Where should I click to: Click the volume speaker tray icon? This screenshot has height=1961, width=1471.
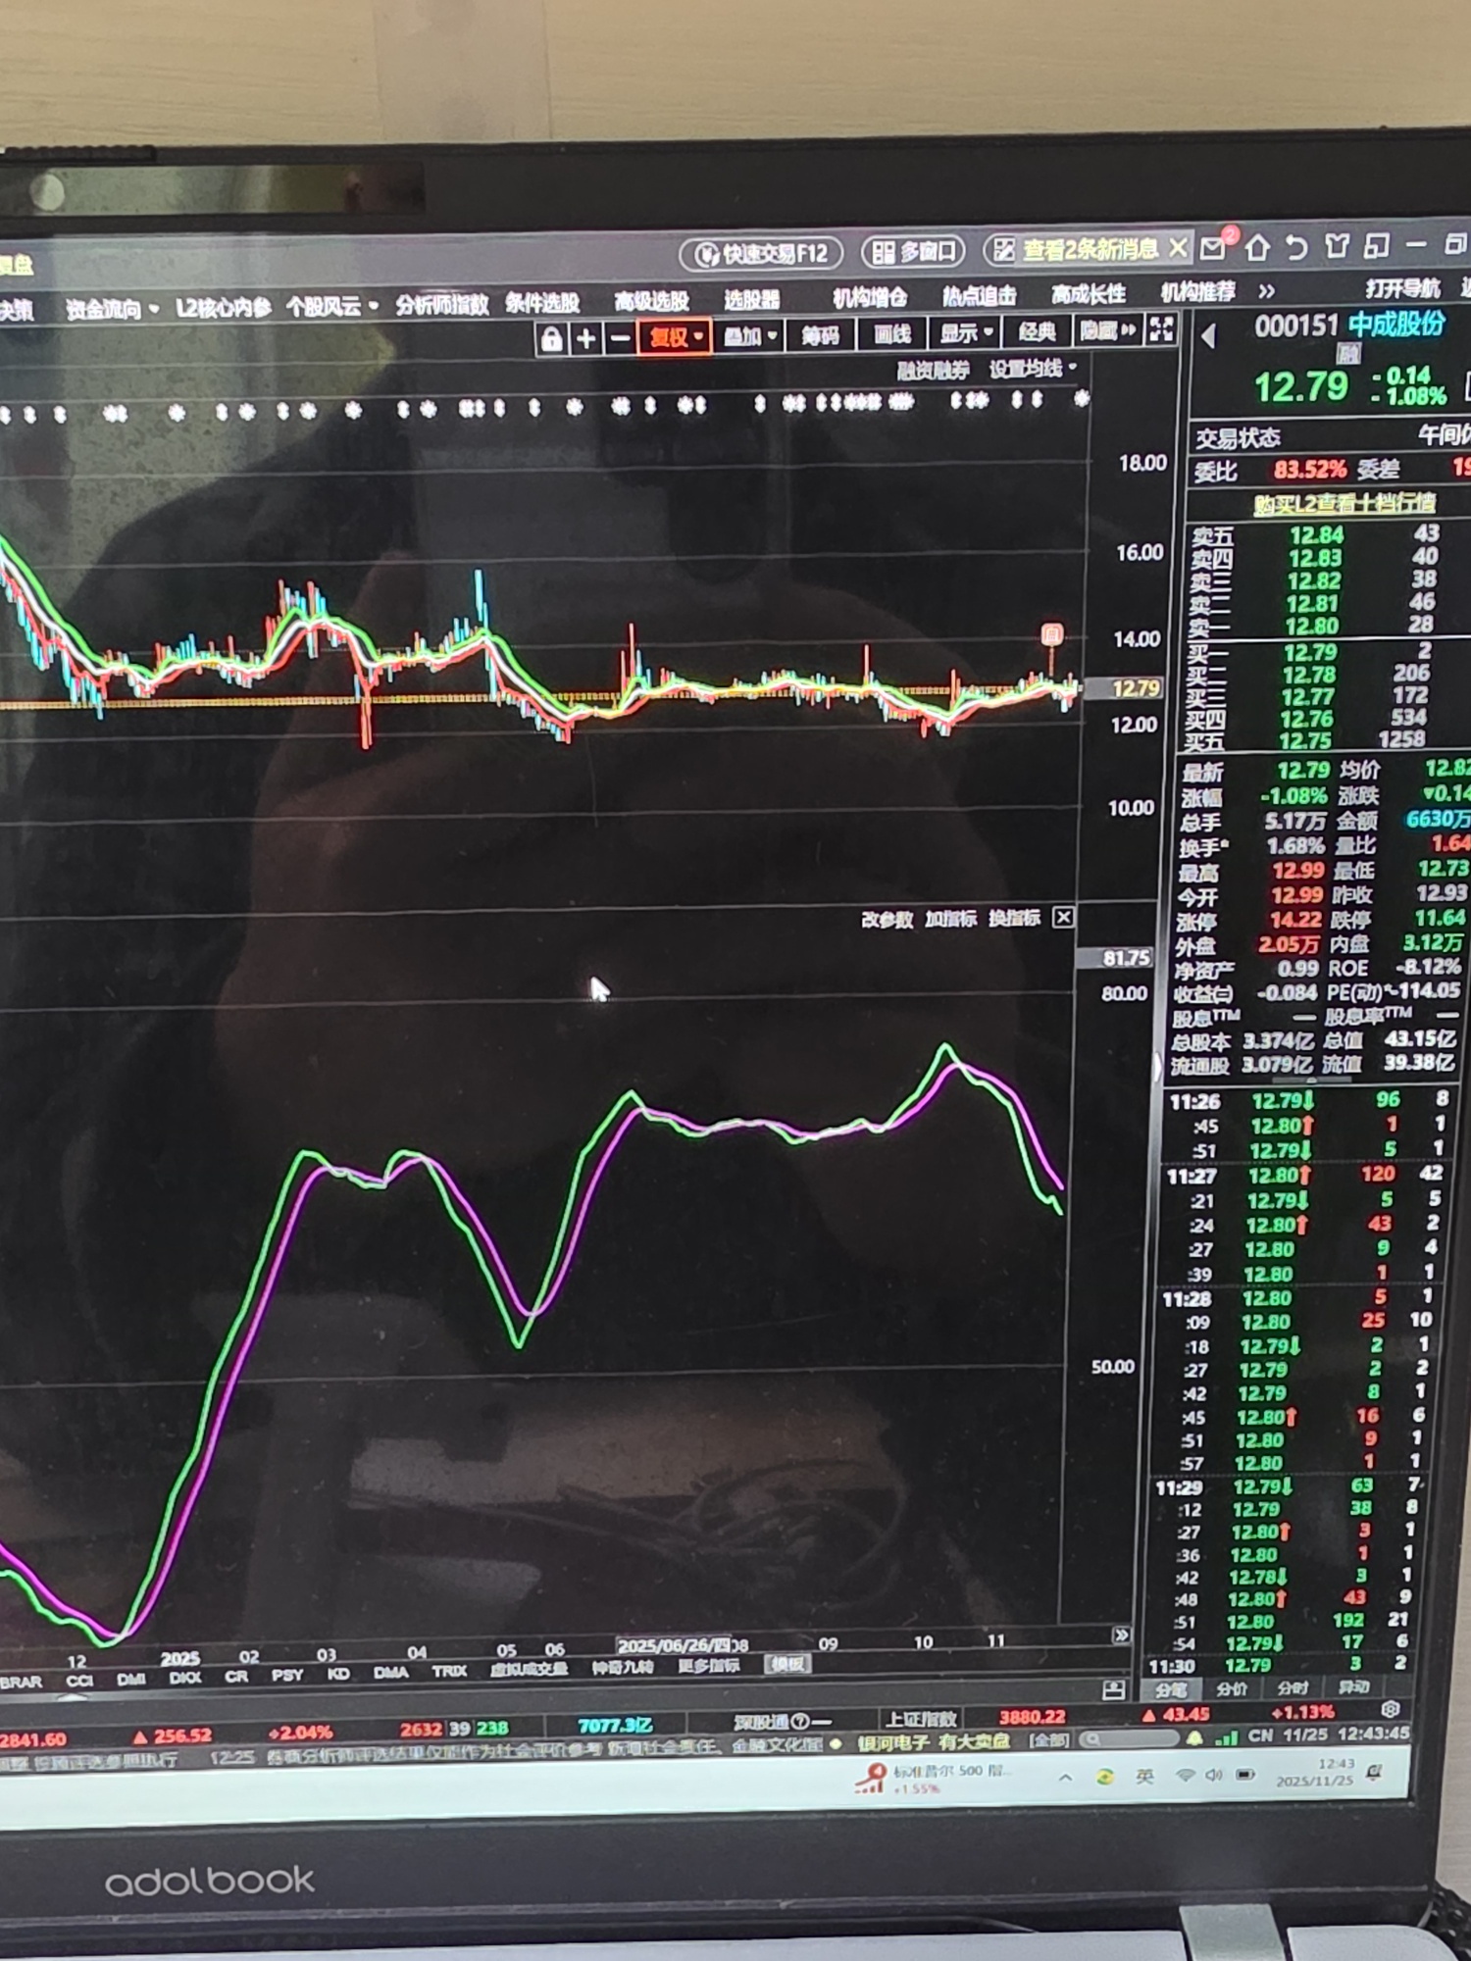(1213, 1775)
